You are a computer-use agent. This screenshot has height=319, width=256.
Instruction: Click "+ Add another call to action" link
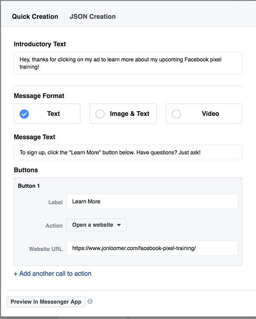coord(52,274)
